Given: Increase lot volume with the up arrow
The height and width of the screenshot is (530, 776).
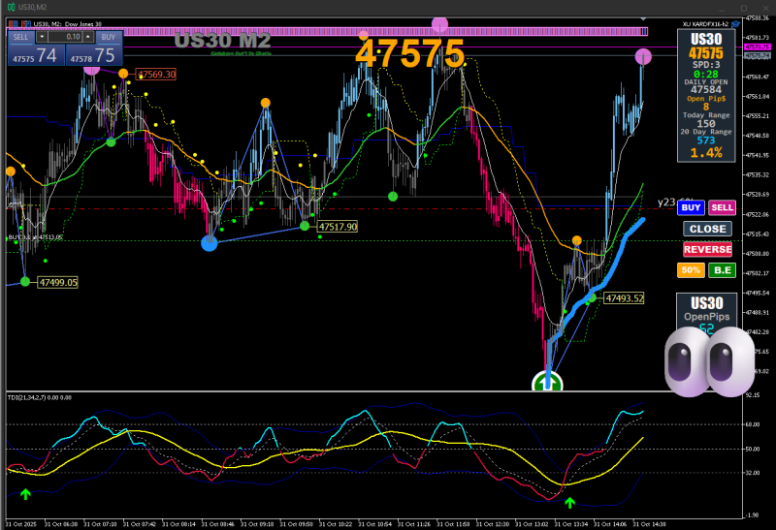Looking at the screenshot, I should (x=88, y=37).
